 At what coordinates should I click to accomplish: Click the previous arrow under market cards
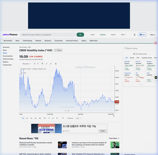click(x=139, y=84)
